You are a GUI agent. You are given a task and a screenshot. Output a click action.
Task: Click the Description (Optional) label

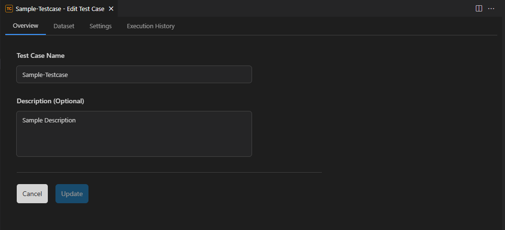pyautogui.click(x=50, y=101)
